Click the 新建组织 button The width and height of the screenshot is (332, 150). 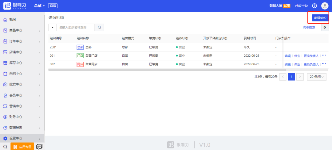pyautogui.click(x=320, y=18)
